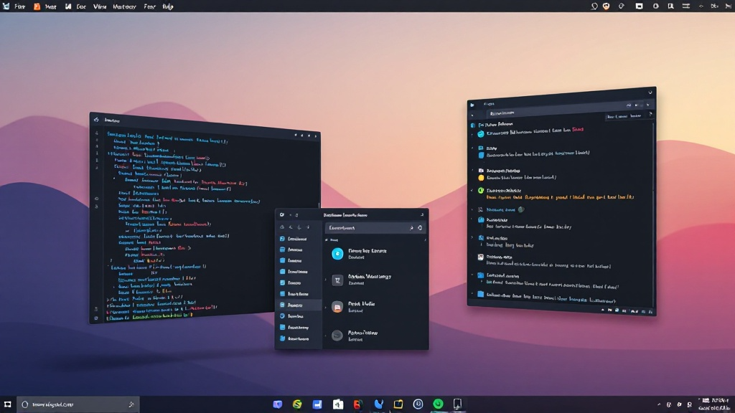Click the red highlighted link text in the first entry
The height and width of the screenshot is (413, 735).
click(x=578, y=129)
